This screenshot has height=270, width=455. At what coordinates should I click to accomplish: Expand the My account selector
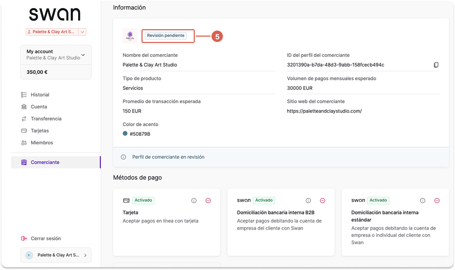(x=56, y=55)
